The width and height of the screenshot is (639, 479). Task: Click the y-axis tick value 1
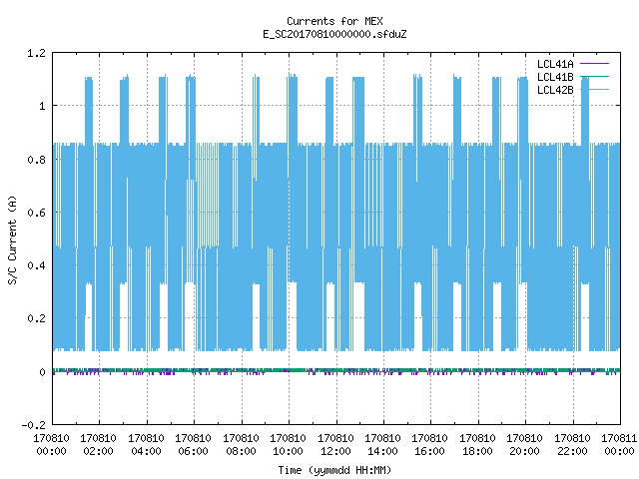(42, 106)
